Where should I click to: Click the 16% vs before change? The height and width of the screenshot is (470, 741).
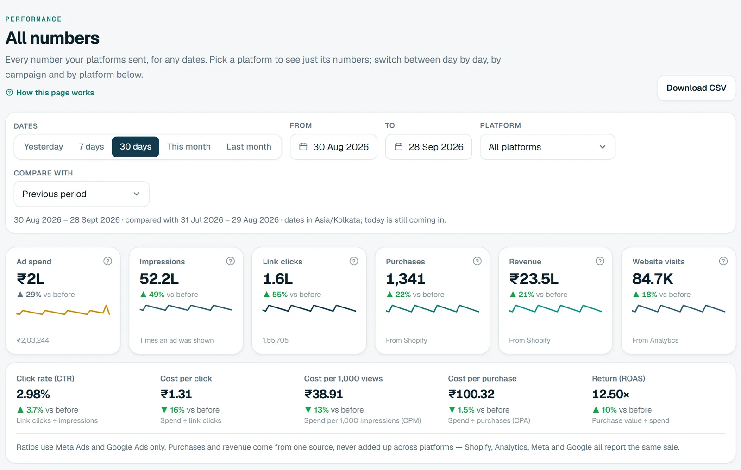coord(190,410)
